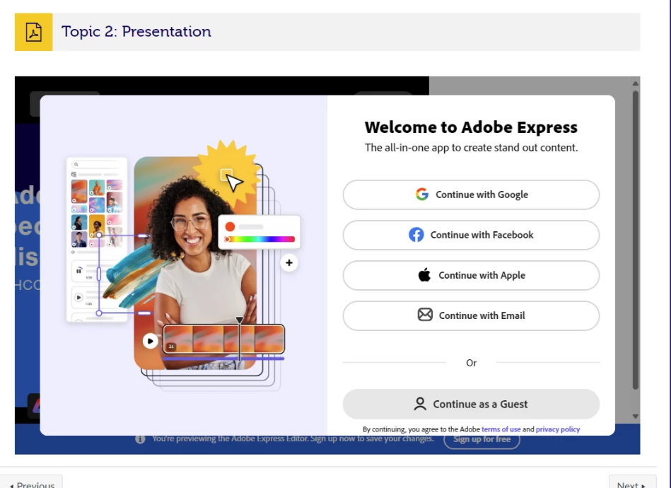671x488 pixels.
Task: Choose Continue with Apple
Action: 471,275
